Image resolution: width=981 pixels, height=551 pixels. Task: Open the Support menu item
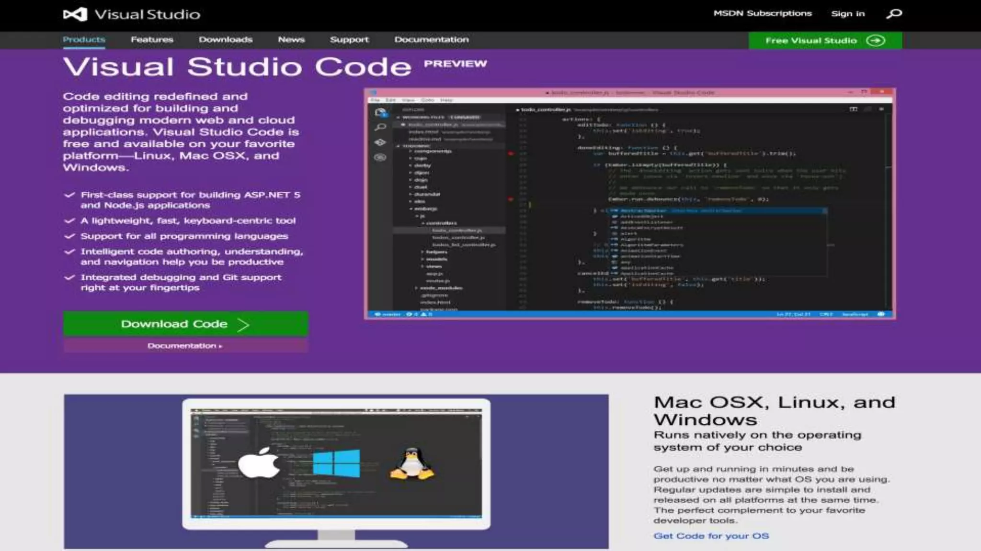tap(349, 40)
